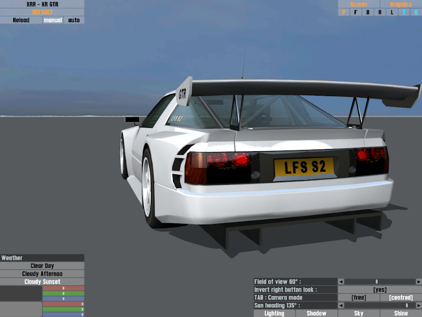The image size is (422, 317).
Task: Open the XRR - XR GTR car selector
Action: click(42, 4)
